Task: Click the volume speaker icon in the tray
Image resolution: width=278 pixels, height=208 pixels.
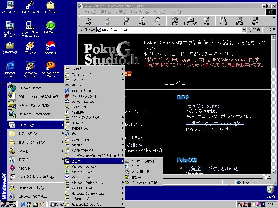Action: click(x=253, y=204)
